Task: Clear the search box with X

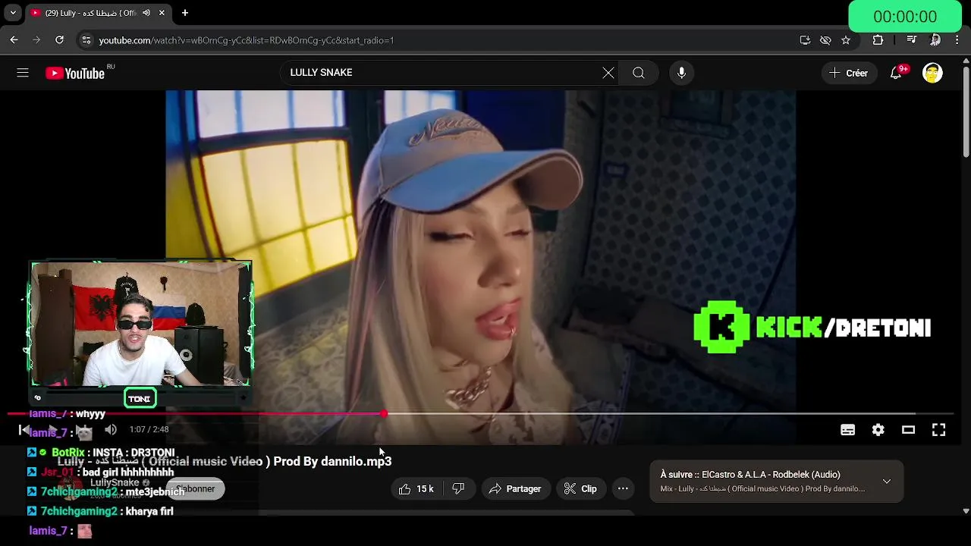Action: click(x=608, y=73)
